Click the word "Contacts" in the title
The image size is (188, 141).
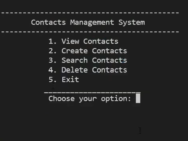click(48, 22)
